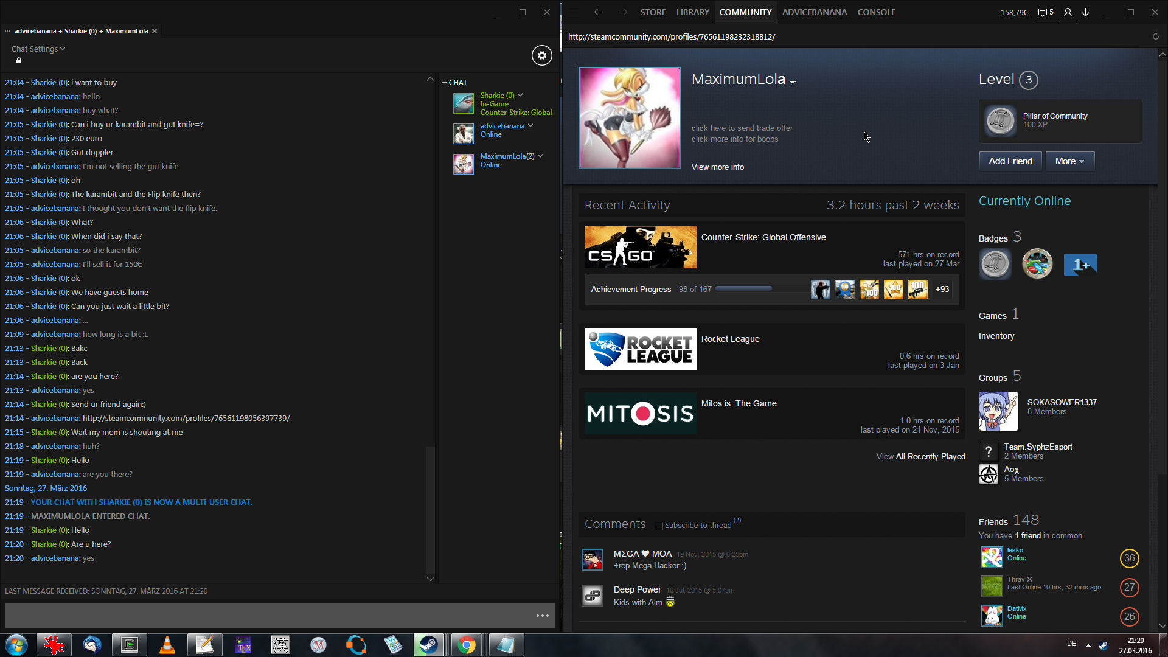Expand the Chat Settings dropdown
This screenshot has width=1168, height=657.
click(38, 49)
